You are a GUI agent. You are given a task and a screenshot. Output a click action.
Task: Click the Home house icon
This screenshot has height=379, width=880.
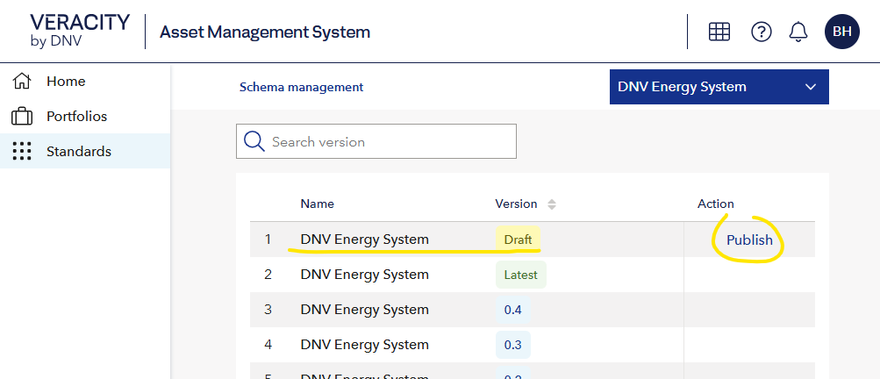(21, 82)
